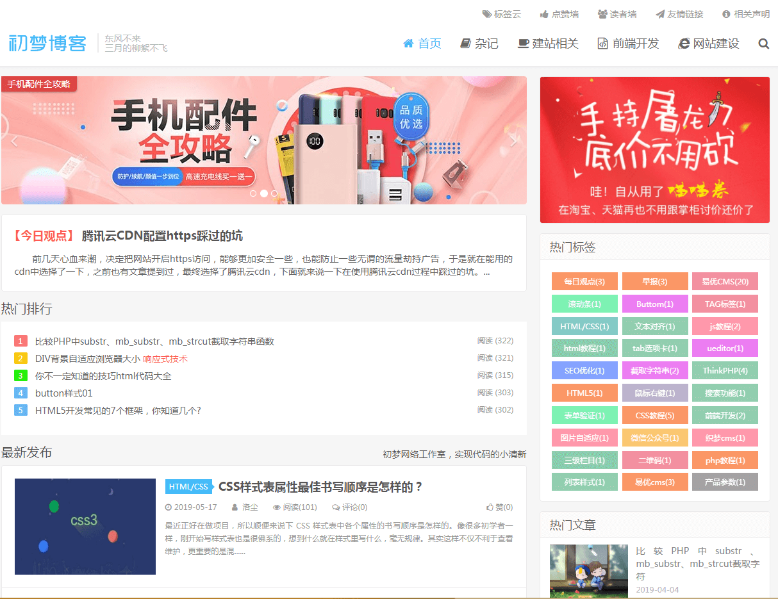The image size is (778, 599).
Task: Click 评论(0) comment icon on article
Action: (x=349, y=507)
